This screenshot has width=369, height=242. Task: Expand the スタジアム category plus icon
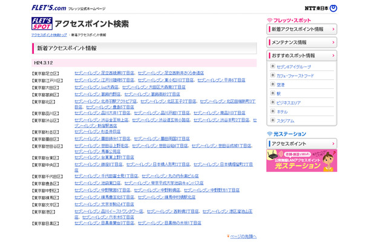tap(273, 120)
